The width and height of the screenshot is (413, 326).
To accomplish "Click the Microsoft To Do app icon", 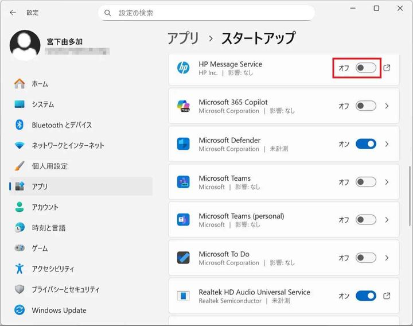I will (x=184, y=258).
